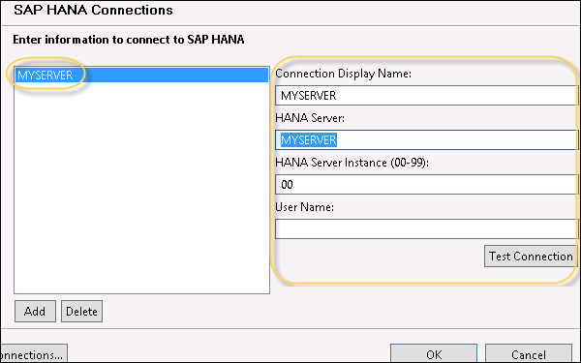Click the Connection Display Name field
The width and height of the screenshot is (581, 363).
point(426,96)
